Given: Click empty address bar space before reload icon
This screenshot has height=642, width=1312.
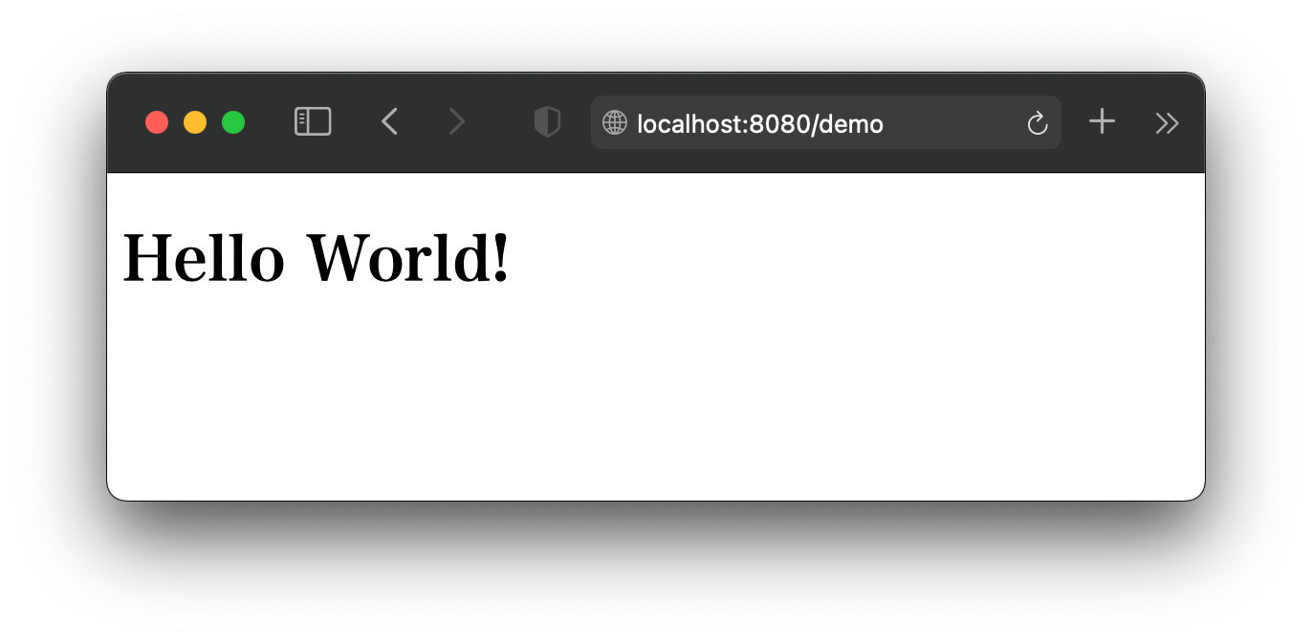Looking at the screenshot, I should click(x=956, y=122).
